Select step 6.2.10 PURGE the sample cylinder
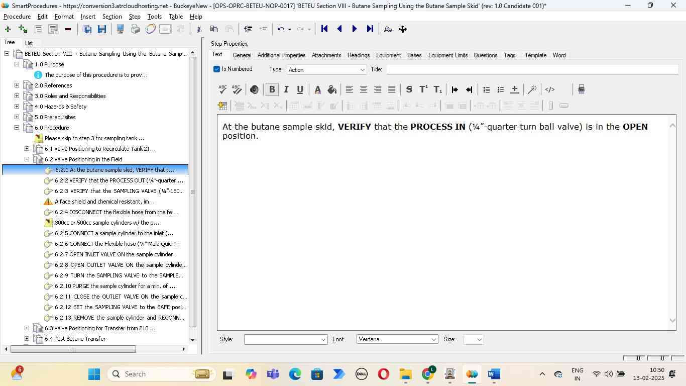This screenshot has width=686, height=386. coord(115,286)
